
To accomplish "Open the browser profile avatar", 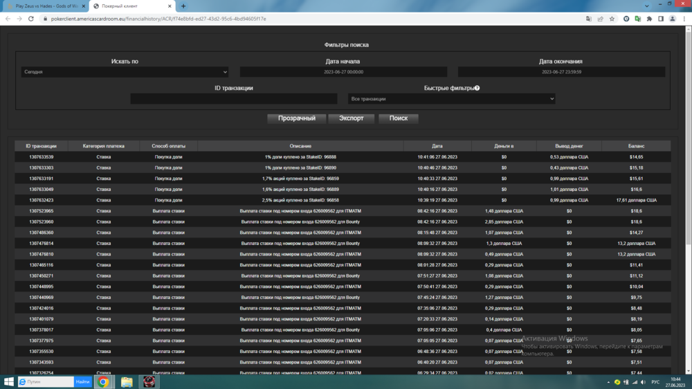I will pos(672,19).
